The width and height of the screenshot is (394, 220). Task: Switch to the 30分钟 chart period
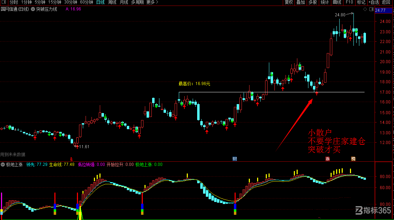tap(71, 2)
